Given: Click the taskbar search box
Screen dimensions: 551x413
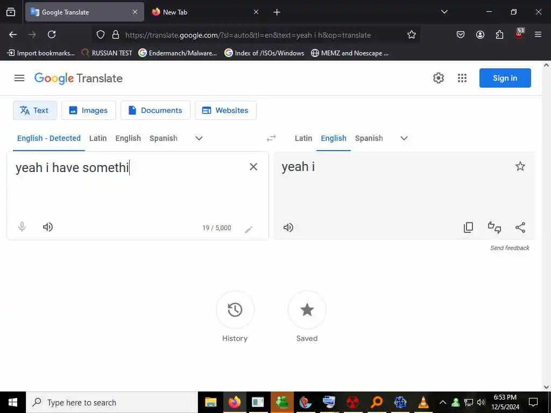Looking at the screenshot, I should [112, 402].
